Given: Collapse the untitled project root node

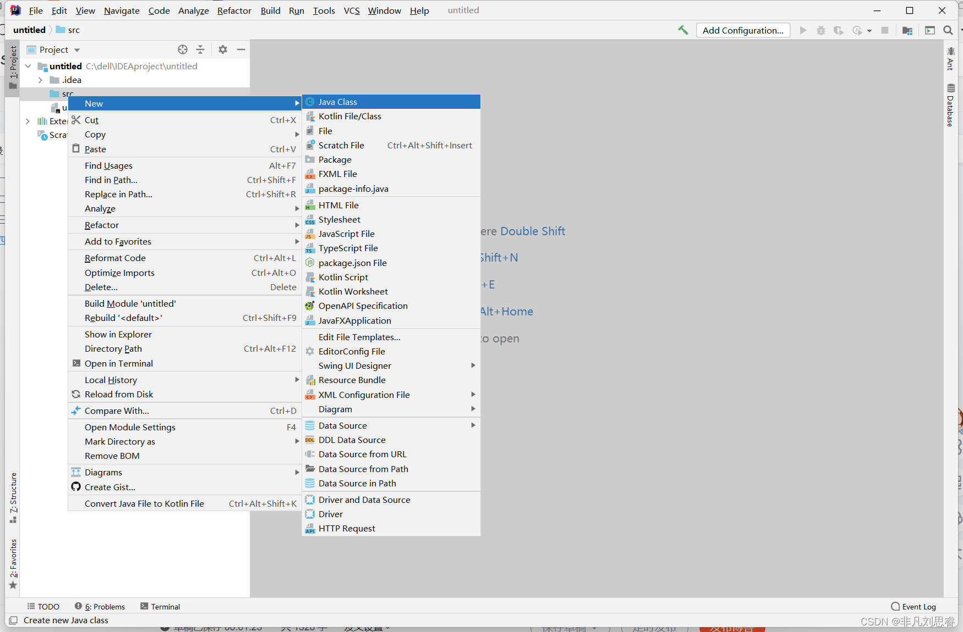Looking at the screenshot, I should tap(28, 66).
